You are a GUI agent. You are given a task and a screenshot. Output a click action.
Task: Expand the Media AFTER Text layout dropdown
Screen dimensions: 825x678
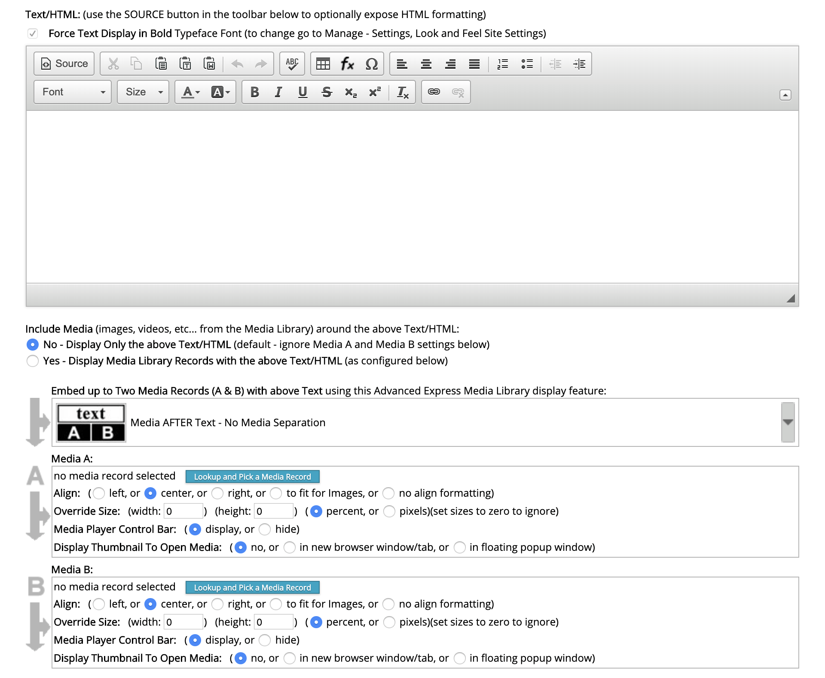[x=788, y=422]
